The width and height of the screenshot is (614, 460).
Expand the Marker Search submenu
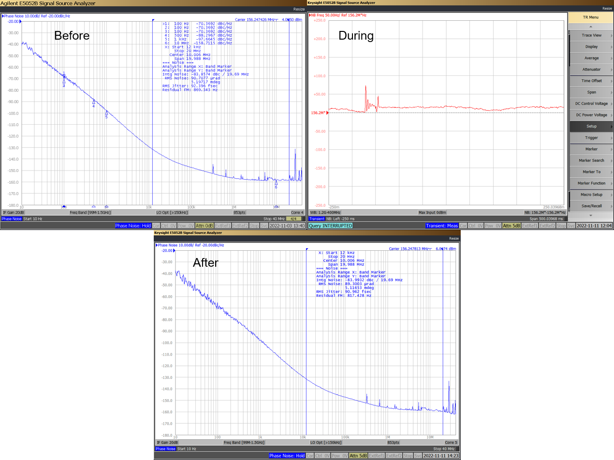click(x=591, y=160)
